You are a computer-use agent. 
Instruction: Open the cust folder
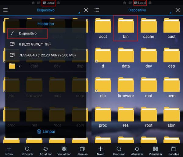pyautogui.click(x=171, y=28)
